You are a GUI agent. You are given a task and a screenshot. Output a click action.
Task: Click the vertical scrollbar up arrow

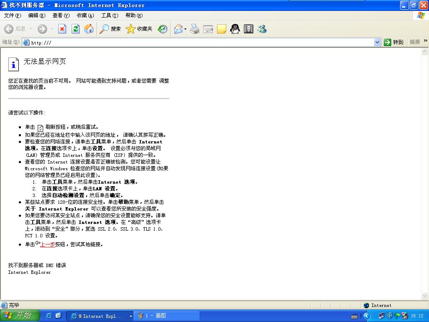(425, 52)
